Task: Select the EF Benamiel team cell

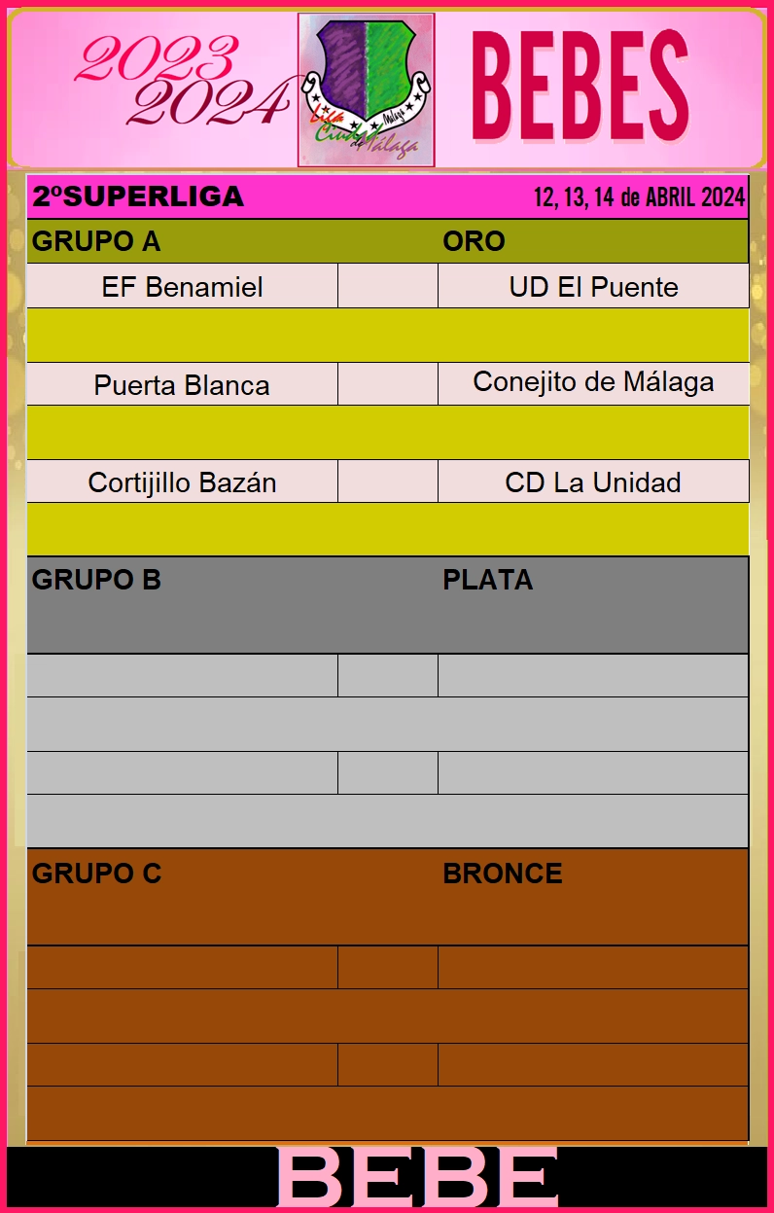Action: tap(182, 286)
